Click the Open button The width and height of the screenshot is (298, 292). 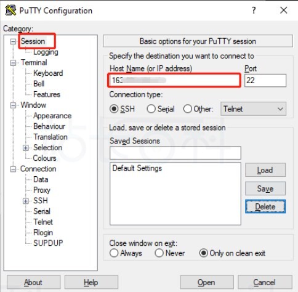coord(207,282)
